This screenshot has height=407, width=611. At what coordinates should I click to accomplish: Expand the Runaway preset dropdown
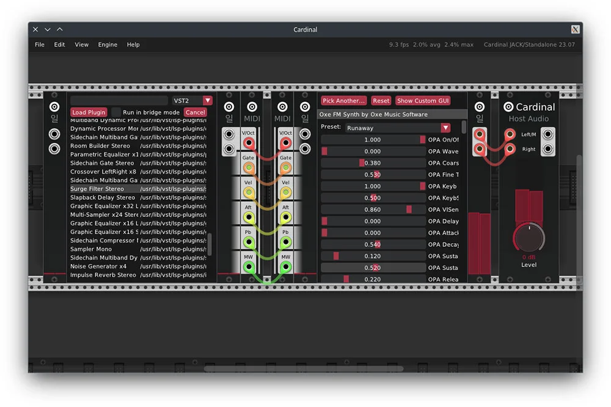pos(445,128)
